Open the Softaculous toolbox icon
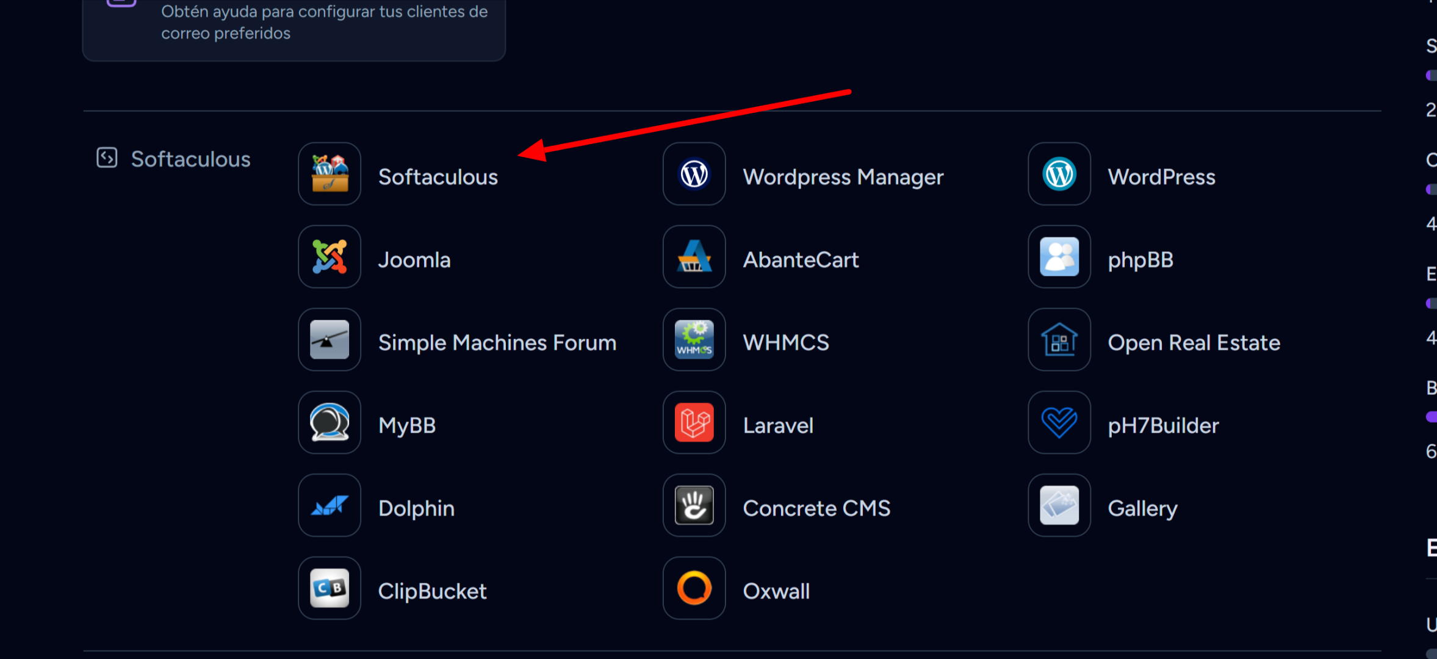 pos(330,174)
